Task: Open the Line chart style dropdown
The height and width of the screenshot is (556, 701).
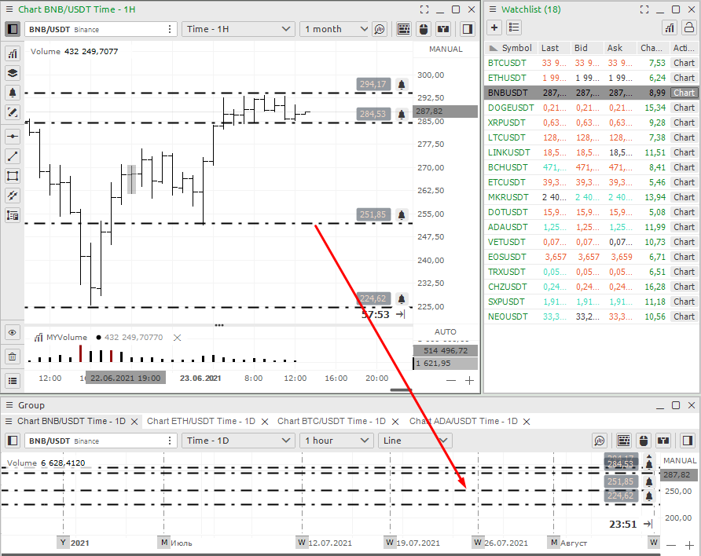Action: [x=414, y=441]
